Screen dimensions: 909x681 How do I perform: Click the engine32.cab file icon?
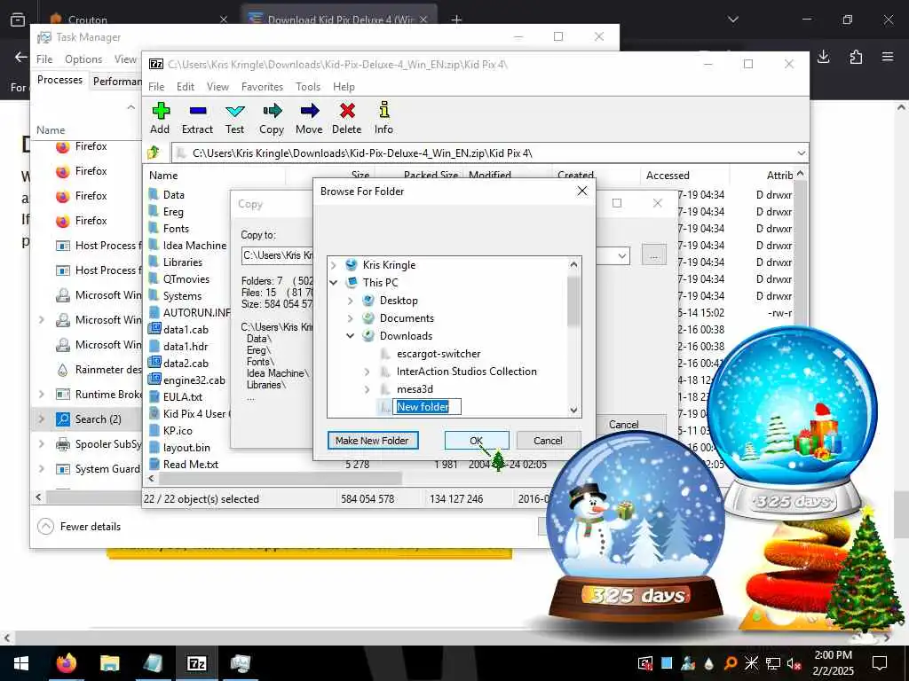tap(154, 380)
